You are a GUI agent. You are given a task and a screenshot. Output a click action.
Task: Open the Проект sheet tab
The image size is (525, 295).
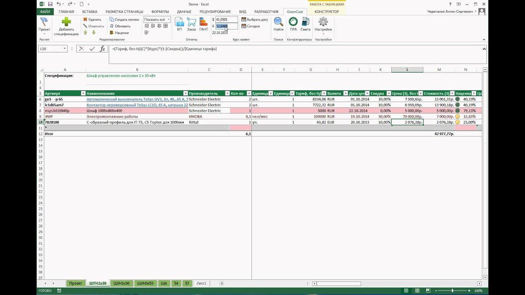75,284
